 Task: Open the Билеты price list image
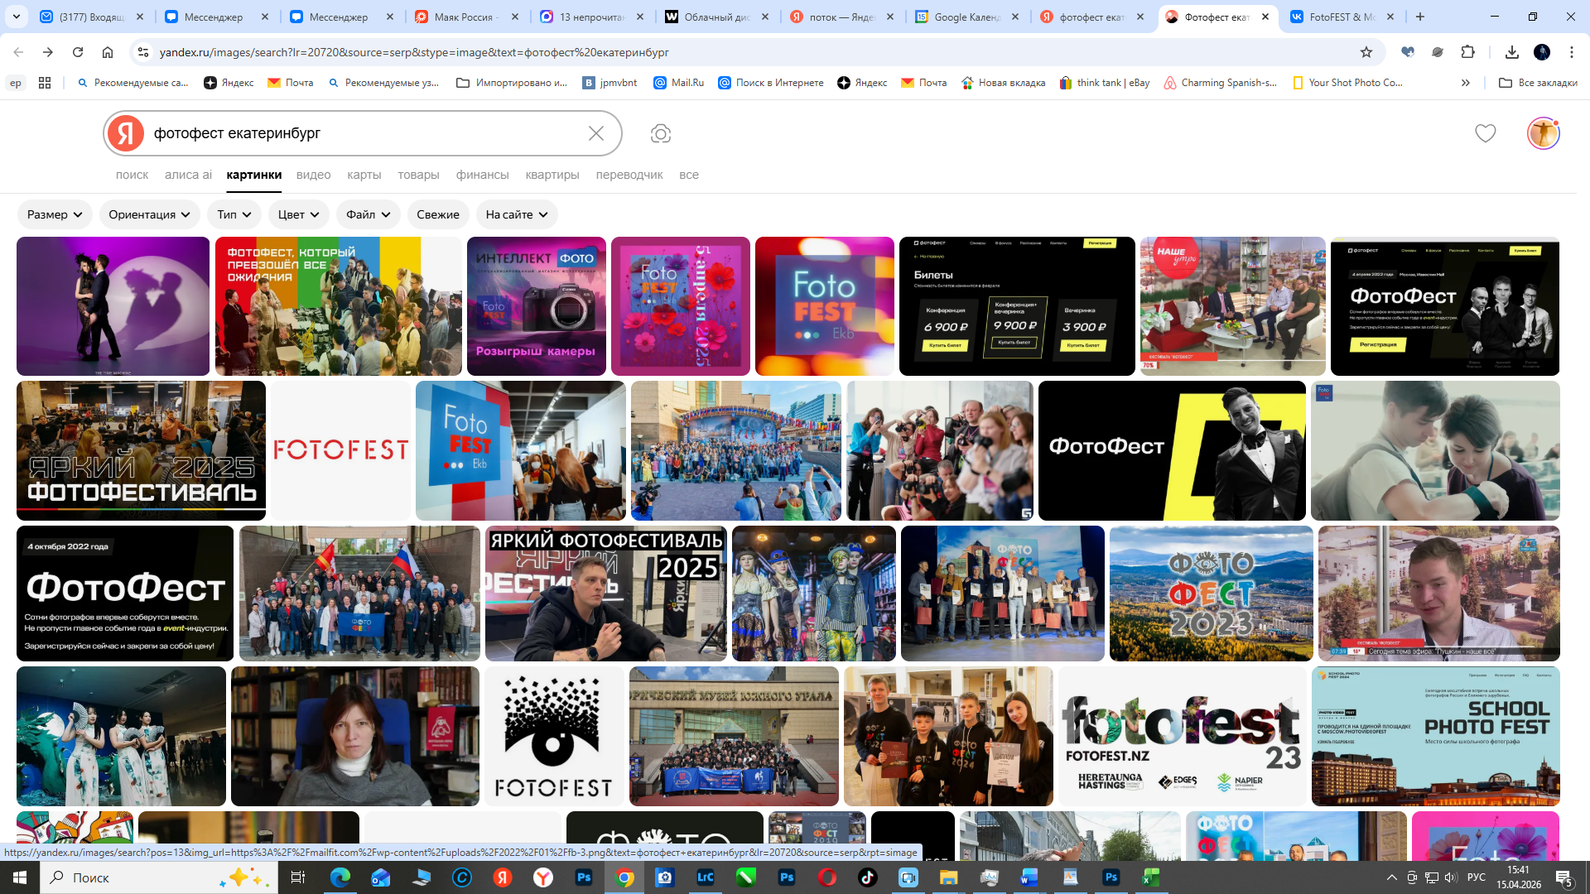[x=1017, y=306]
